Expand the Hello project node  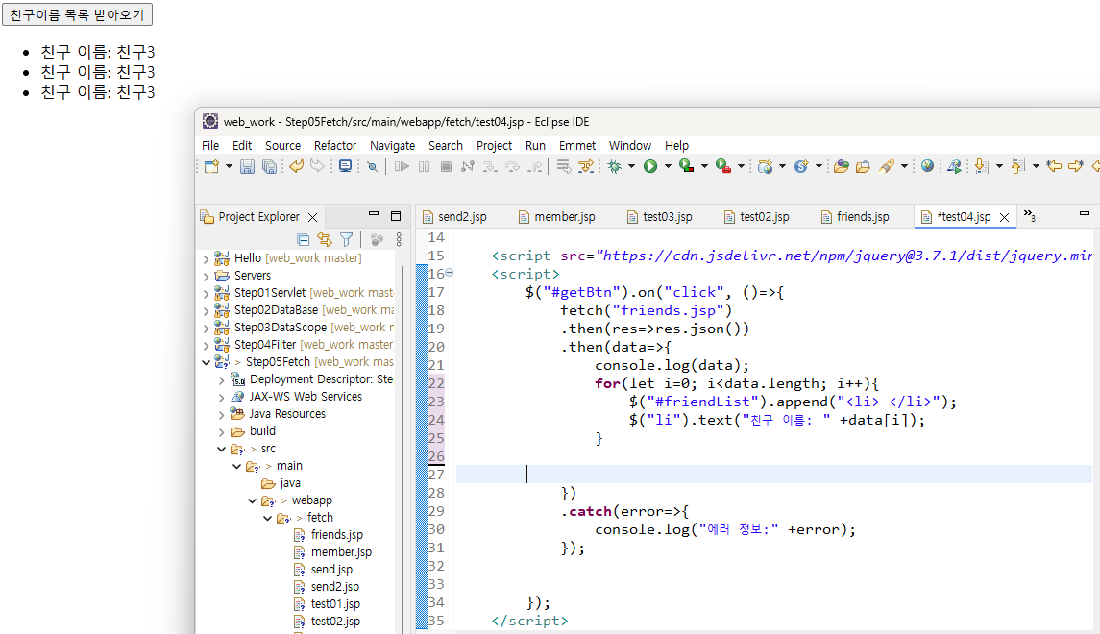206,258
